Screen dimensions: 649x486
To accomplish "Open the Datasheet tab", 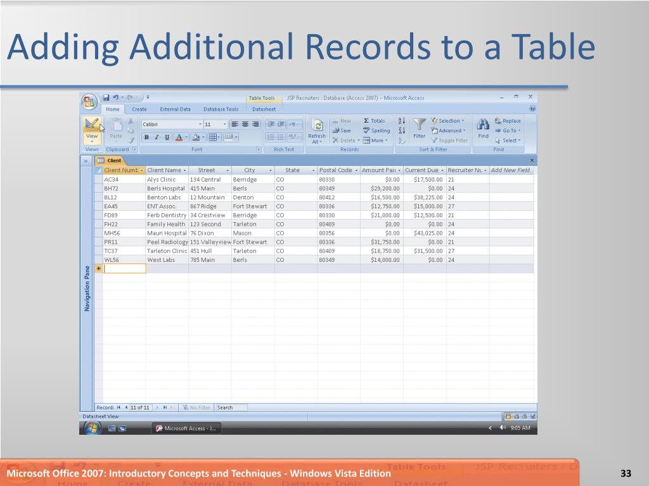I will (264, 109).
